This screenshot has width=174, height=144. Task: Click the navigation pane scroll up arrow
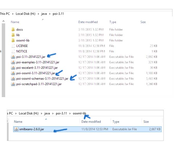pos(3,21)
